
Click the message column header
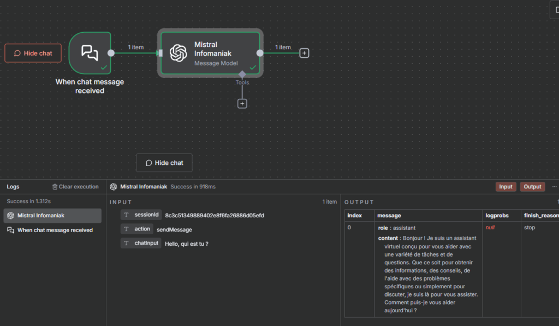point(388,216)
